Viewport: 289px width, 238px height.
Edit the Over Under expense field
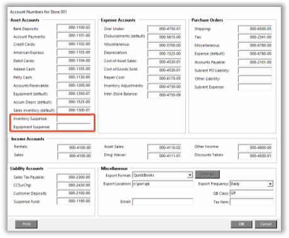click(165, 29)
